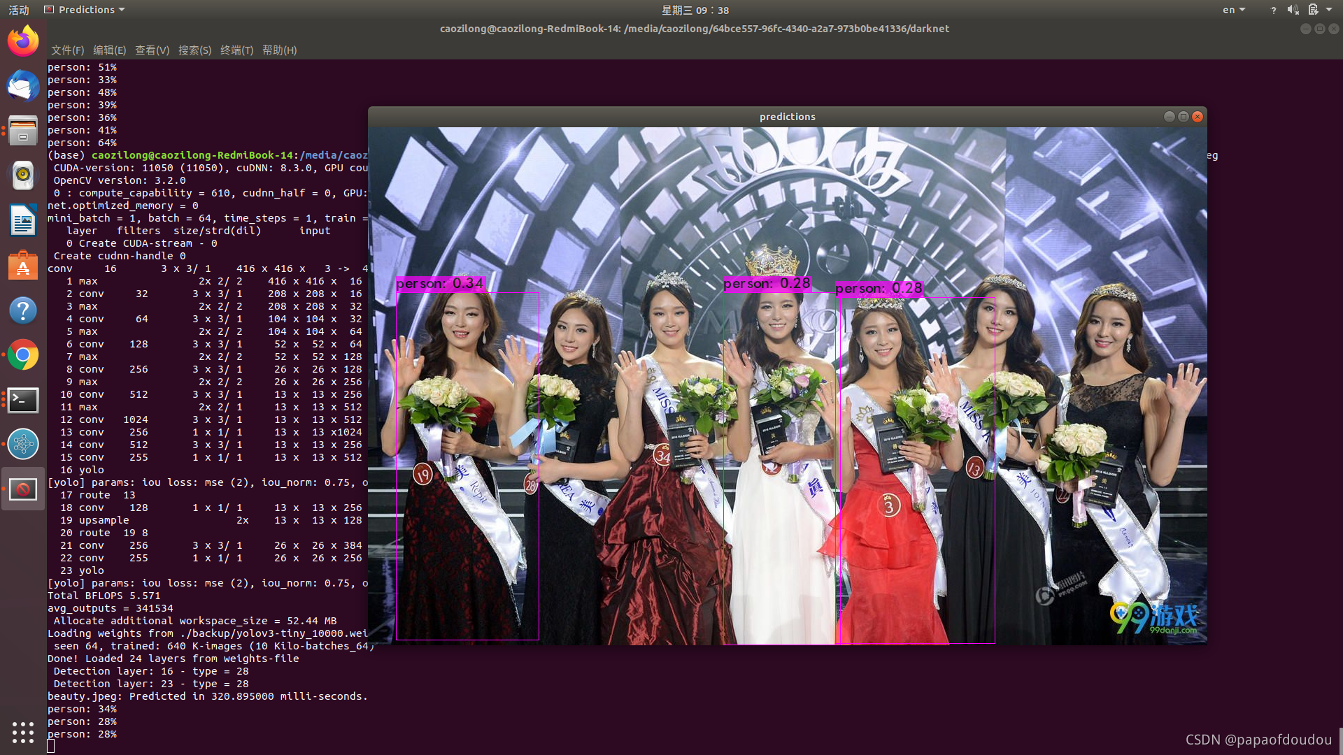Click 'Detection layer: 23 - type = 28' line
Image resolution: width=1343 pixels, height=755 pixels.
(x=151, y=684)
